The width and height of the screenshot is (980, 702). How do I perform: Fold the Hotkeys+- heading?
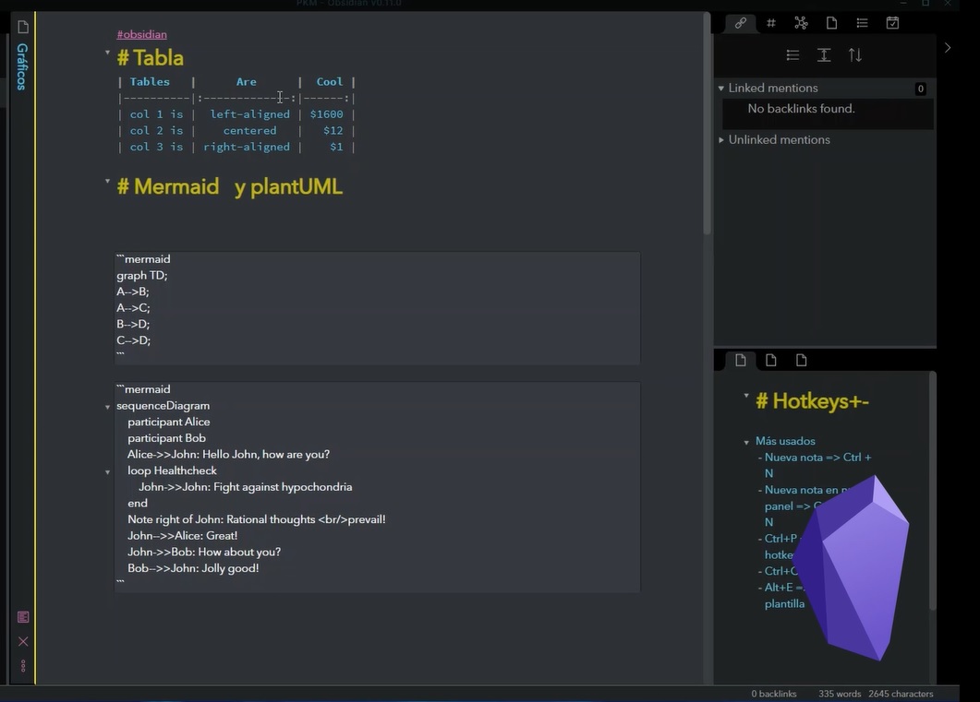pyautogui.click(x=746, y=396)
